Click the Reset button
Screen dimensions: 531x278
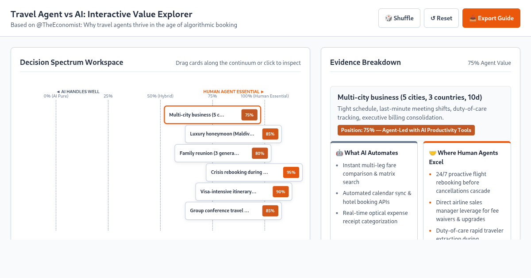[x=441, y=18]
